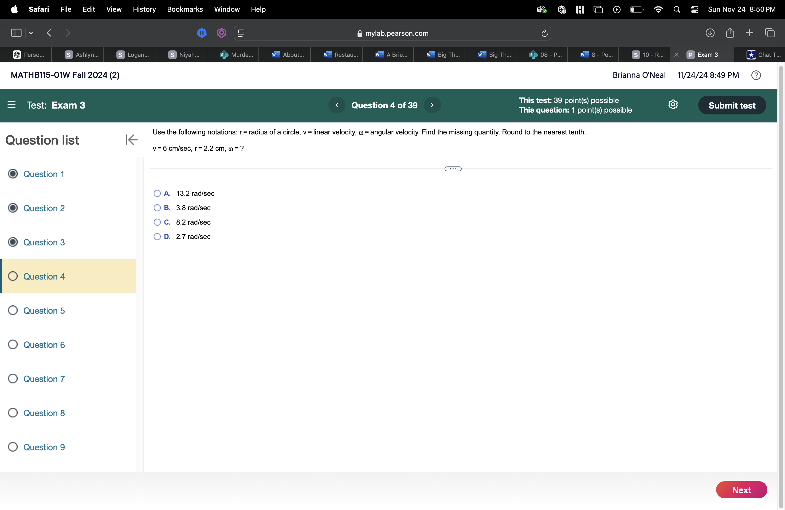Click the settings gear near Submit test

(x=673, y=105)
